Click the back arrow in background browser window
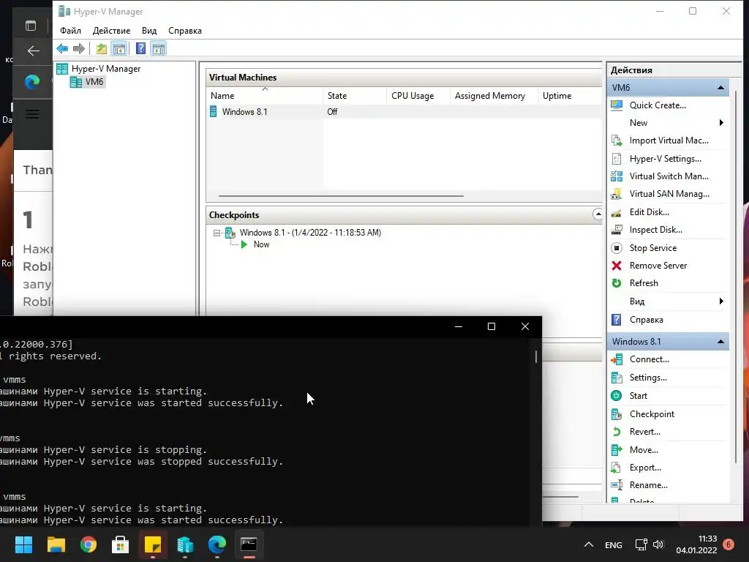This screenshot has width=749, height=562. click(33, 50)
